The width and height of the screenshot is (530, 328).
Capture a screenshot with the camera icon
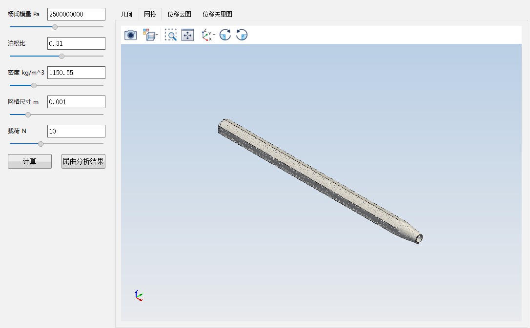click(x=130, y=35)
